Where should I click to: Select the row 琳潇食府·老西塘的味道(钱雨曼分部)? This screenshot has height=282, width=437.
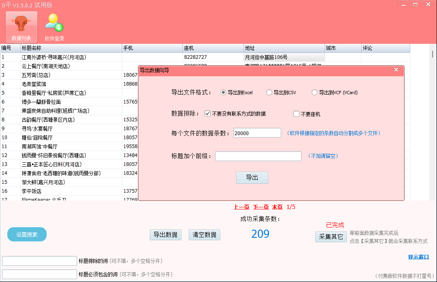[x=69, y=173]
